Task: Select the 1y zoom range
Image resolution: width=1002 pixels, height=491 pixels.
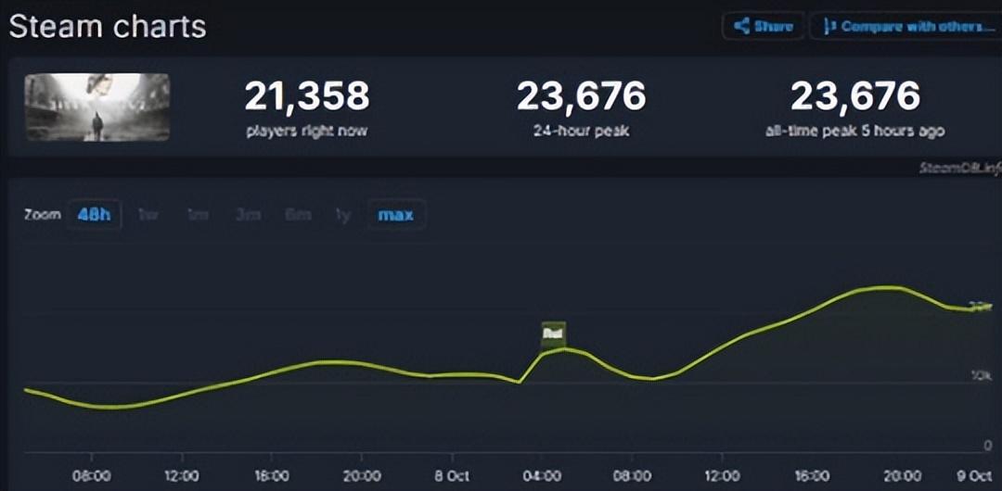Action: pyautogui.click(x=343, y=215)
